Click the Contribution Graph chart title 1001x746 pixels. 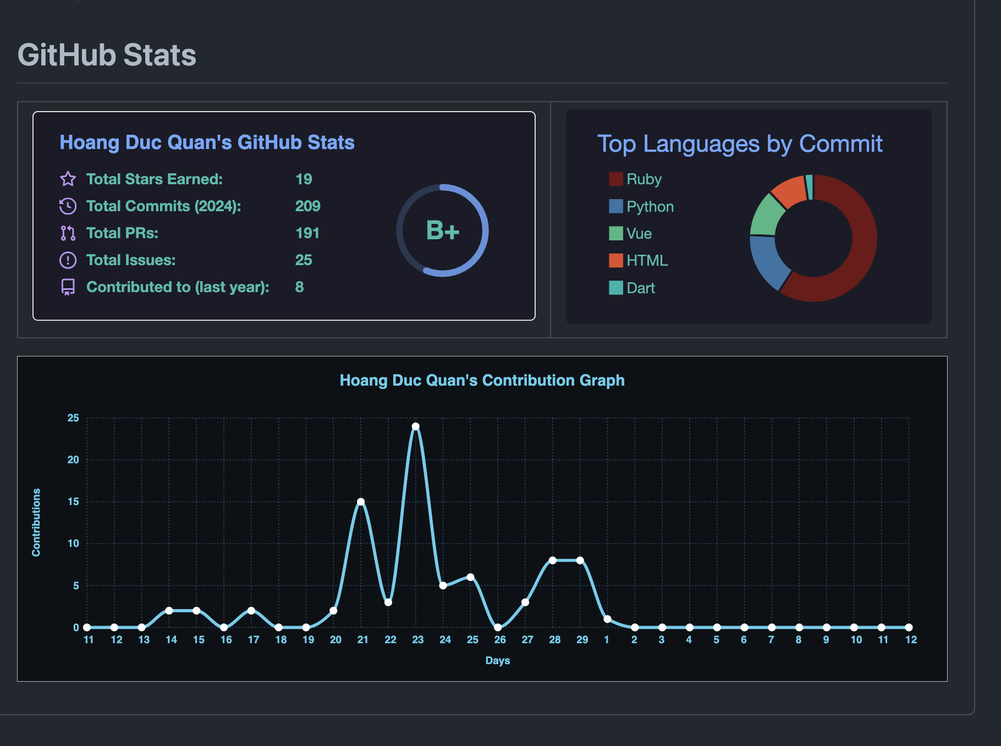(x=482, y=381)
